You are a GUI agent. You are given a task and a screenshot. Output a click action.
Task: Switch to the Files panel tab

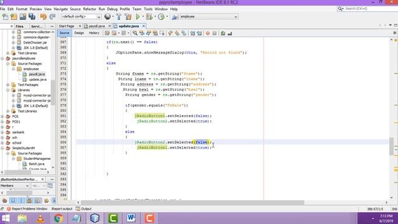[19, 26]
